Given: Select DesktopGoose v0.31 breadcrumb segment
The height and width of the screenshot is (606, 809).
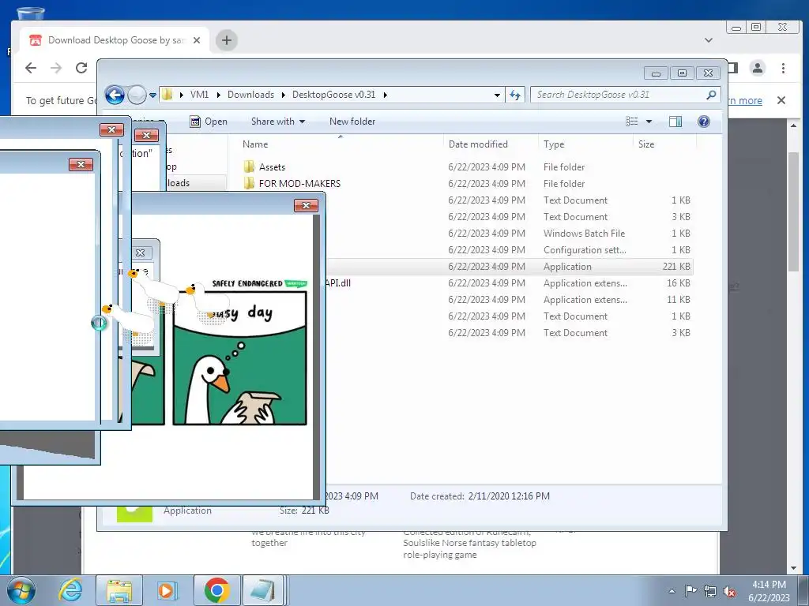Looking at the screenshot, I should coord(334,95).
